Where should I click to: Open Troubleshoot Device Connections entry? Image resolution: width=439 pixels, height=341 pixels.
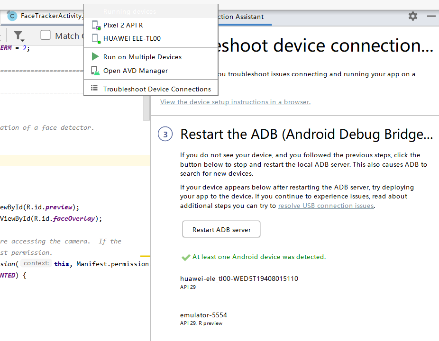(151, 89)
